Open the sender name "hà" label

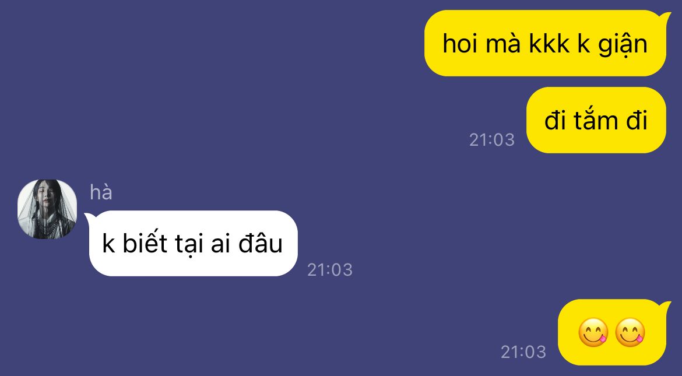coord(101,192)
